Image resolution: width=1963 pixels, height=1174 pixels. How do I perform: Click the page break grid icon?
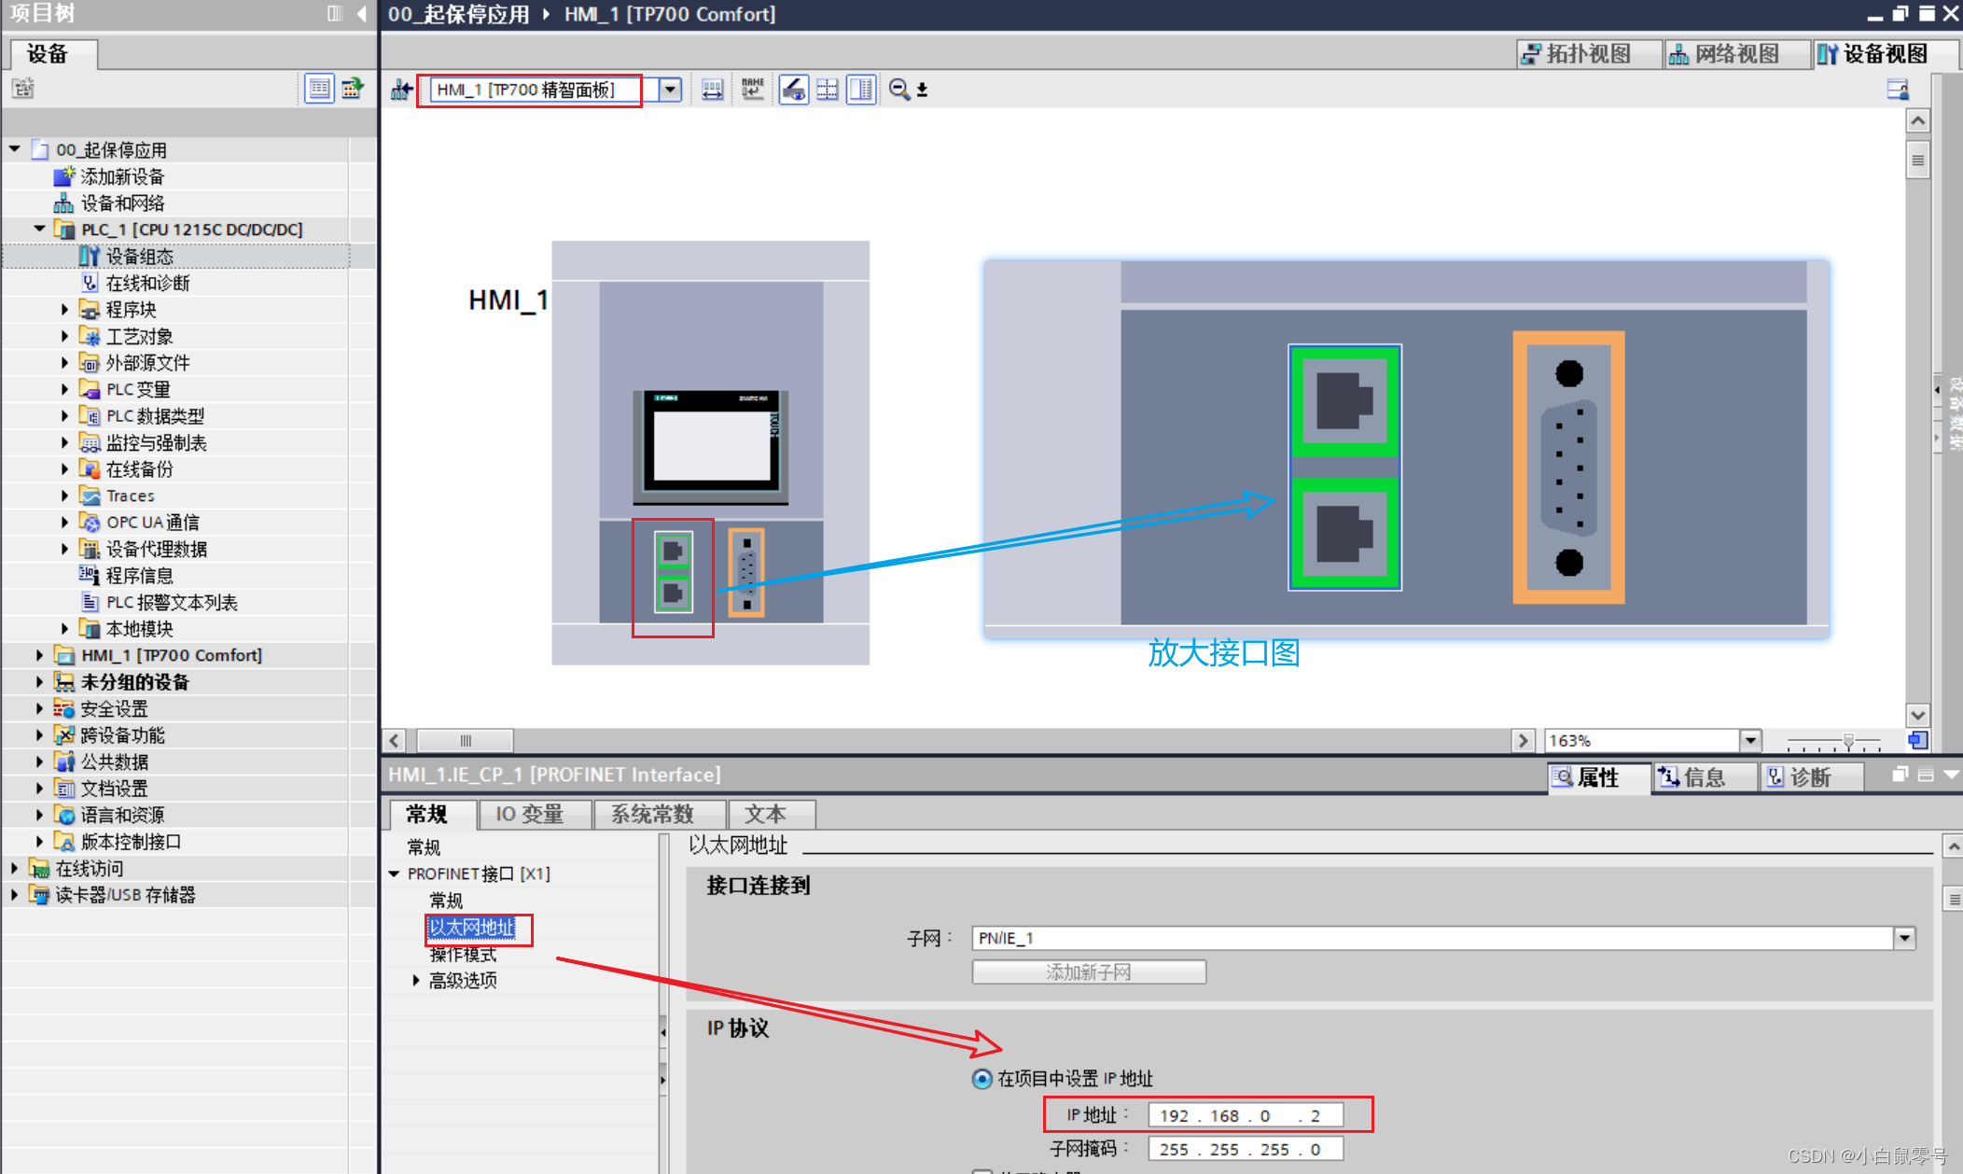[828, 90]
